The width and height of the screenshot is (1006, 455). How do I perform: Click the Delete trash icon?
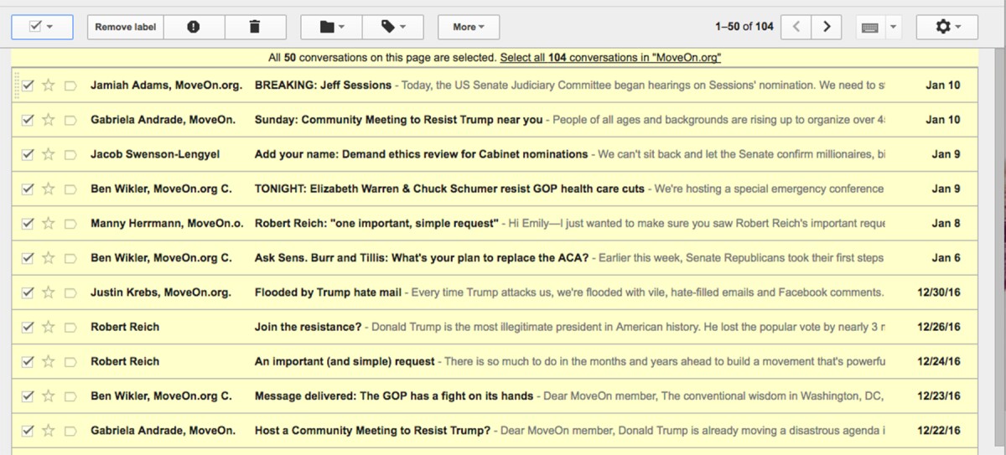(x=255, y=27)
